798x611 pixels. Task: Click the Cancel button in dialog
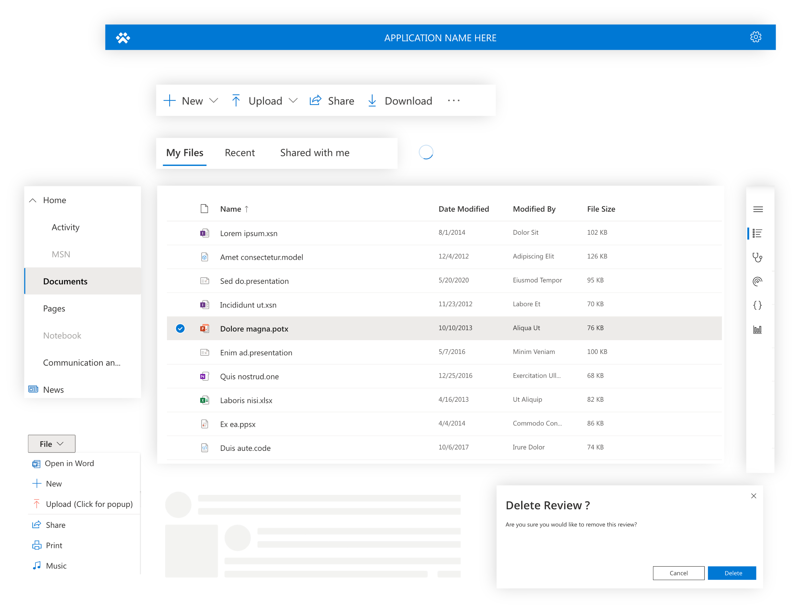[x=679, y=573]
